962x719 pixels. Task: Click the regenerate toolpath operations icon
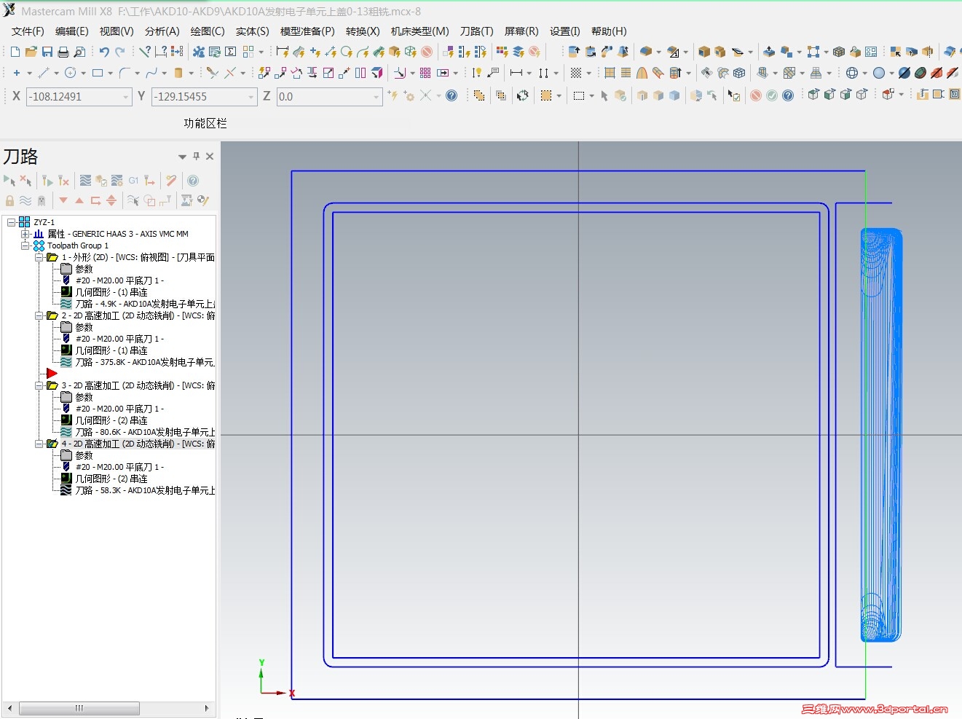pyautogui.click(x=47, y=181)
